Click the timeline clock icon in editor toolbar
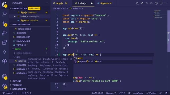Image resolution: width=170 pixels, height=95 pixels. [156, 3]
